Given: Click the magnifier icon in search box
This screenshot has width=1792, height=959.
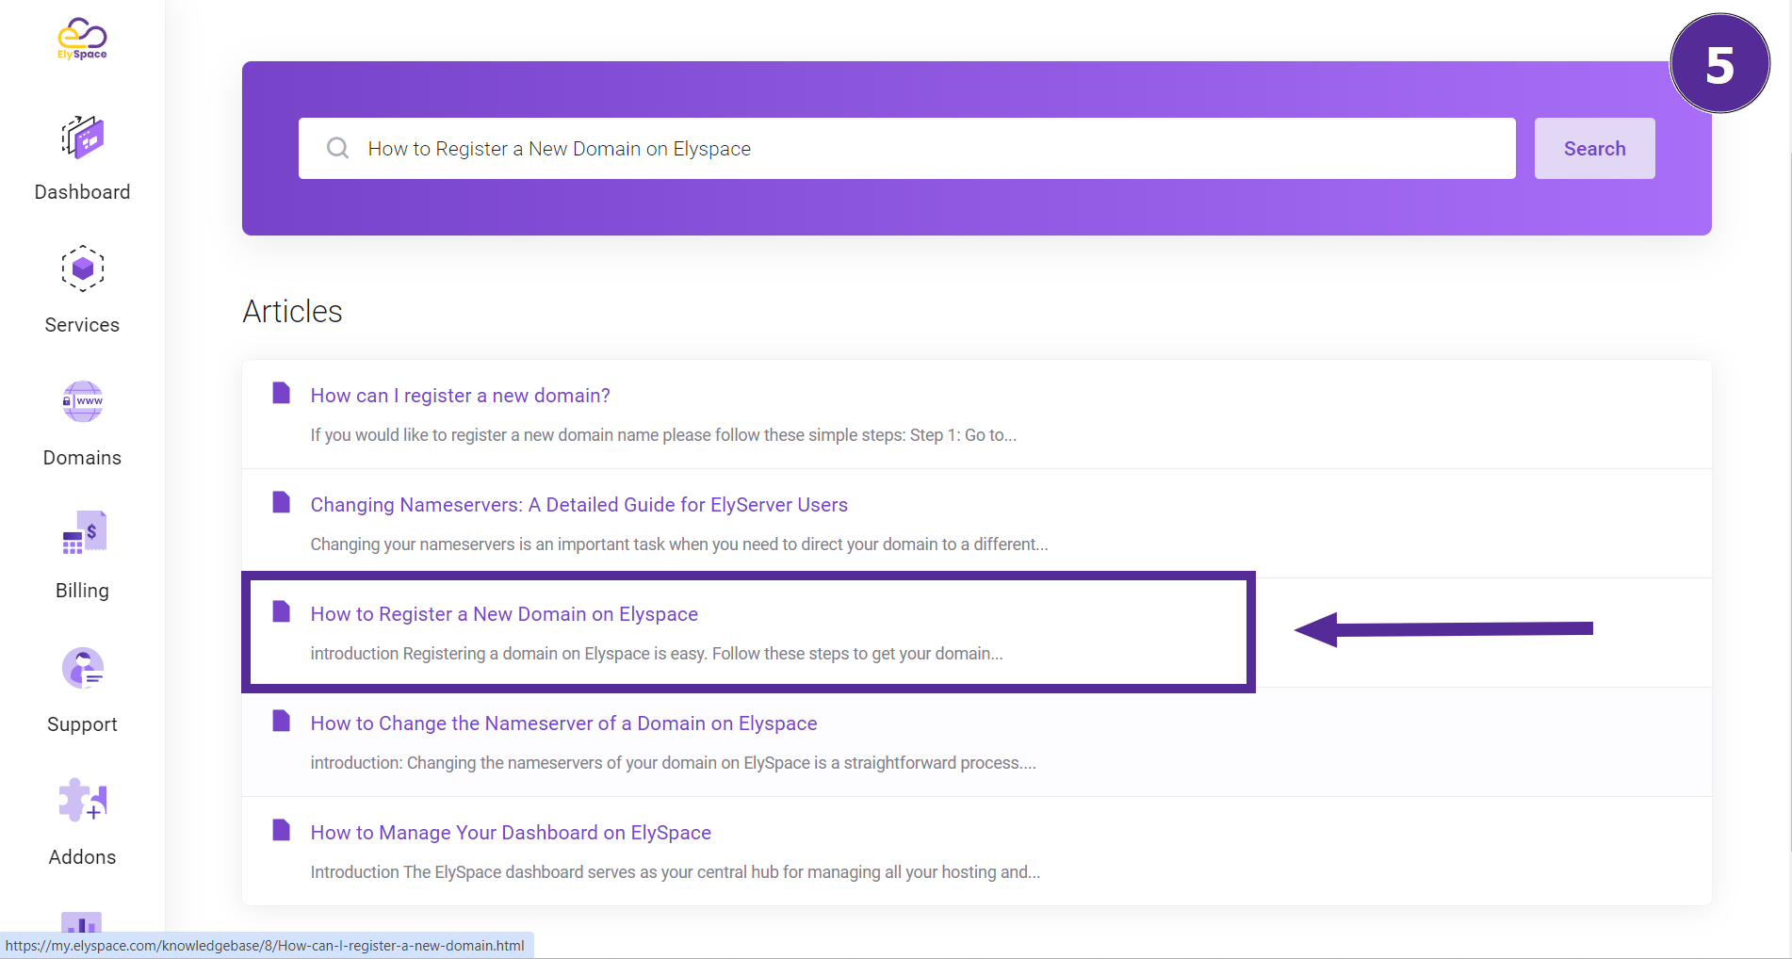Looking at the screenshot, I should (x=337, y=148).
